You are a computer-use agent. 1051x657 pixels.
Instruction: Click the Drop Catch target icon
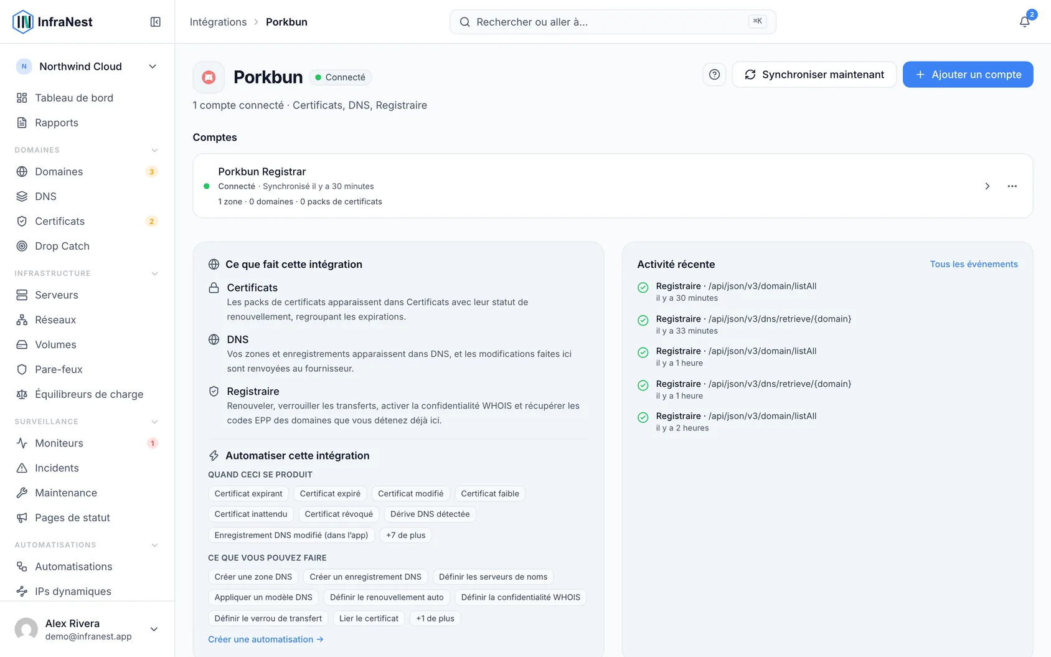(x=22, y=246)
